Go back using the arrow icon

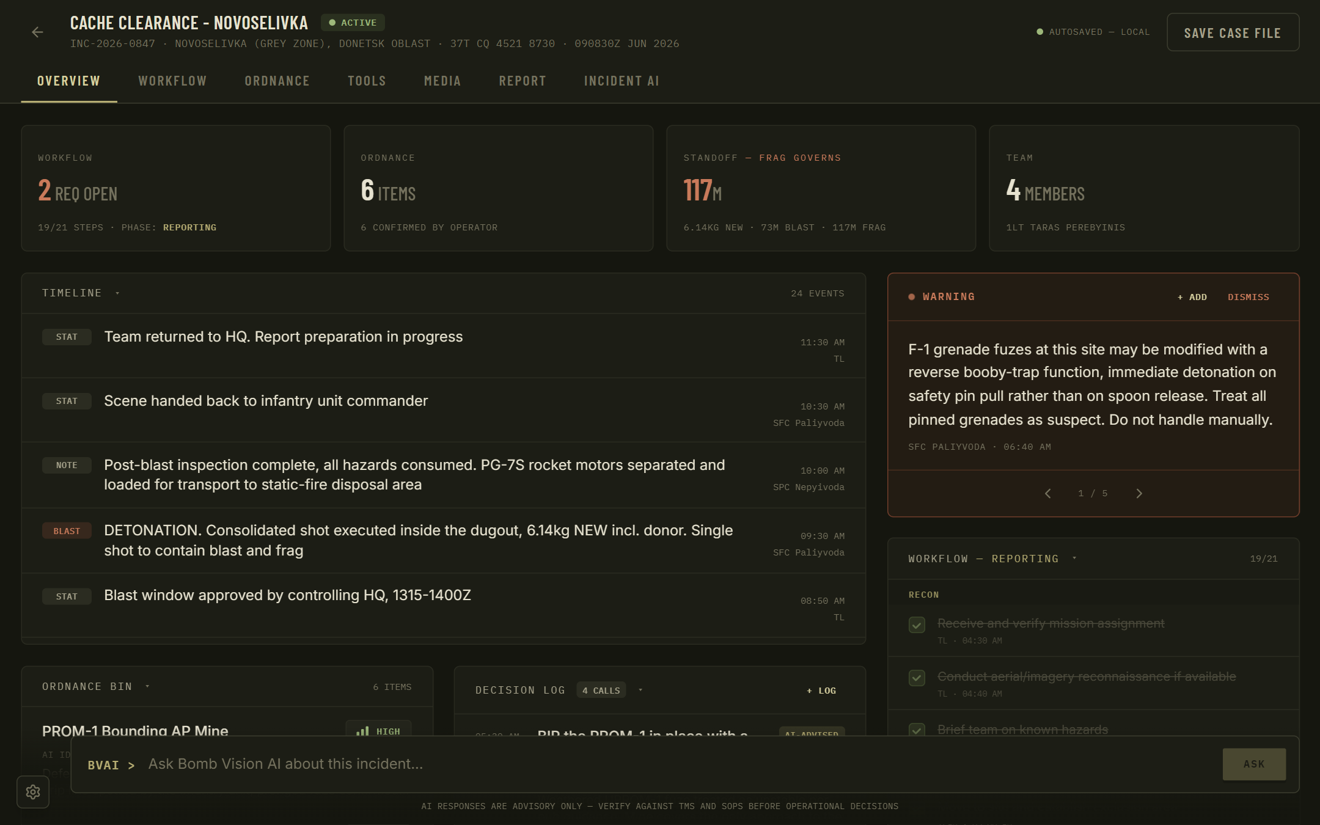37,32
